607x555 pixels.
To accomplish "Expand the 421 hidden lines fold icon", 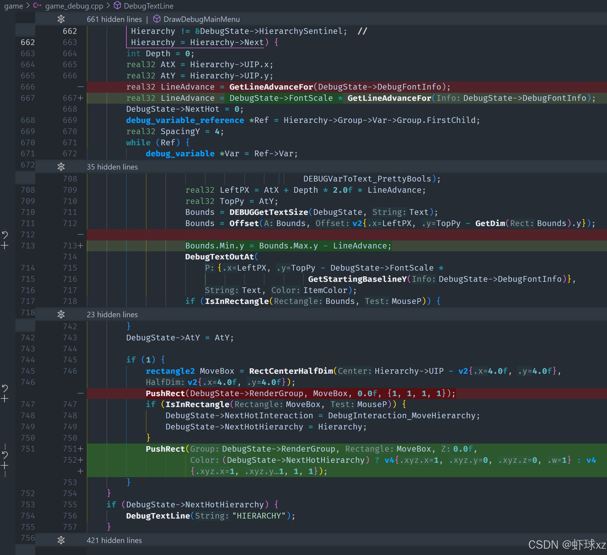I will pos(61,540).
